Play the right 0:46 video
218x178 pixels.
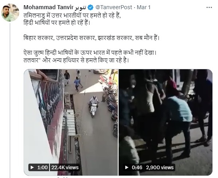pyautogui.click(x=127, y=167)
